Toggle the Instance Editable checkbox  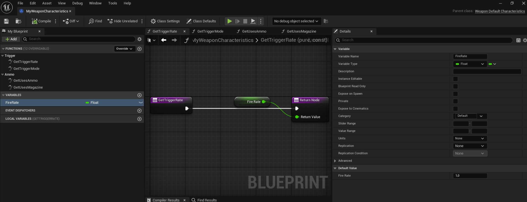coord(455,79)
